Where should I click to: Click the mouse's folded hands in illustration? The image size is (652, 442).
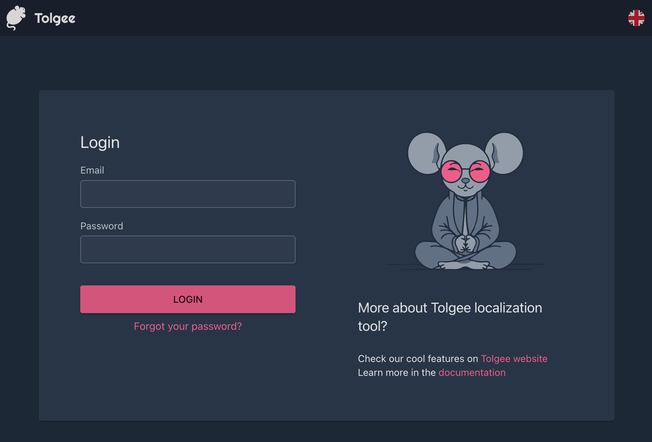point(465,244)
